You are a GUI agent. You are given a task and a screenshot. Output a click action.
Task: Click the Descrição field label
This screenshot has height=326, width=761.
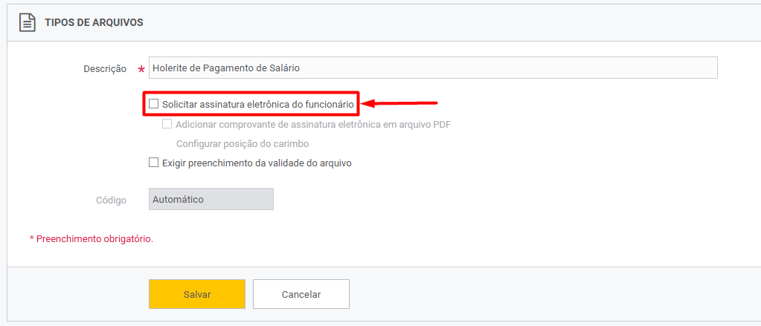click(105, 69)
